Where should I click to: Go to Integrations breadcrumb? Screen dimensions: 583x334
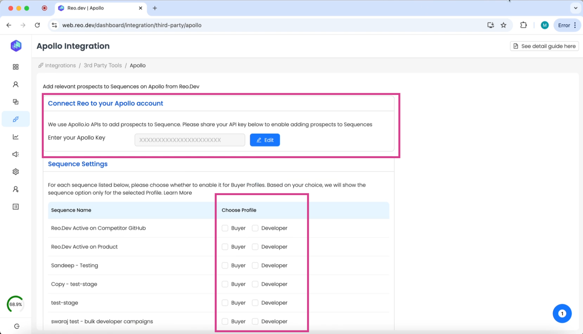60,65
